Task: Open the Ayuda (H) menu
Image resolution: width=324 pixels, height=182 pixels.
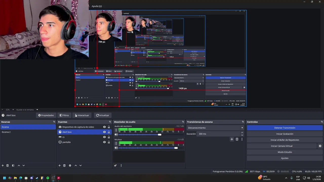Action: click(x=97, y=6)
